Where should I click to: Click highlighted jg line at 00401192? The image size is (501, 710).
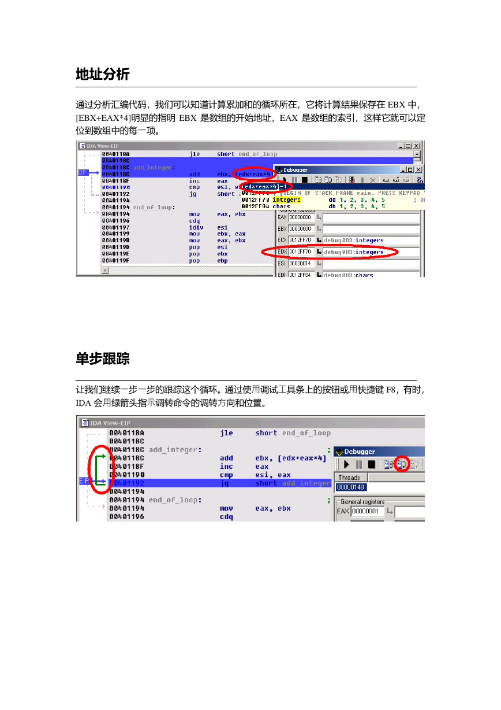220,483
